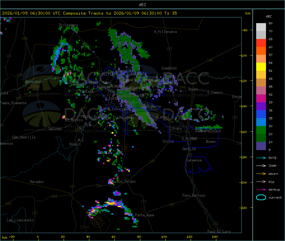Click the 'Divisadero' map label
Screen dimensions: 285x241
coord(68,25)
